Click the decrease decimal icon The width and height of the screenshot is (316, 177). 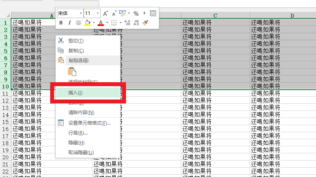pos(136,23)
